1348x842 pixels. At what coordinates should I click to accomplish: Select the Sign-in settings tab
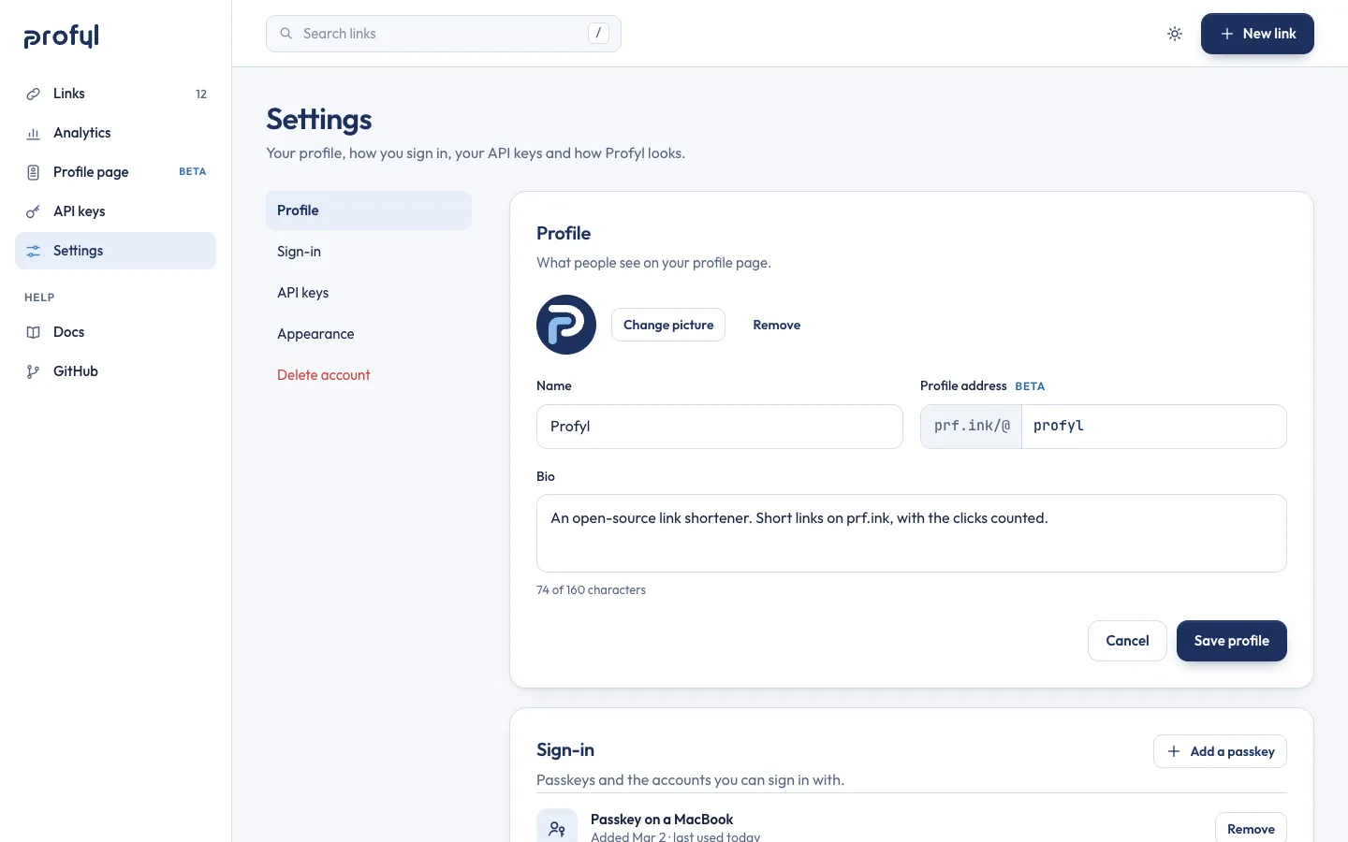[x=369, y=252]
